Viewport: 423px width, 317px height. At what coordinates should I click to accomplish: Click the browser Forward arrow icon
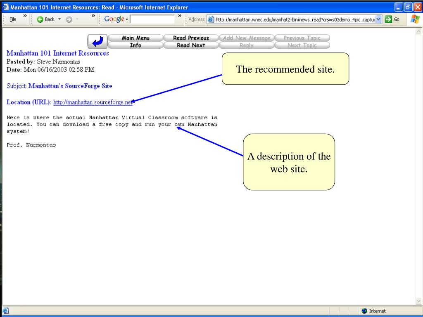(x=69, y=19)
